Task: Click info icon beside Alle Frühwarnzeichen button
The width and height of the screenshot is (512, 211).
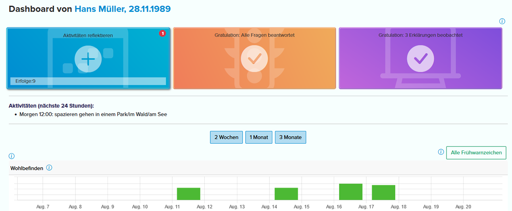Action: pyautogui.click(x=441, y=152)
